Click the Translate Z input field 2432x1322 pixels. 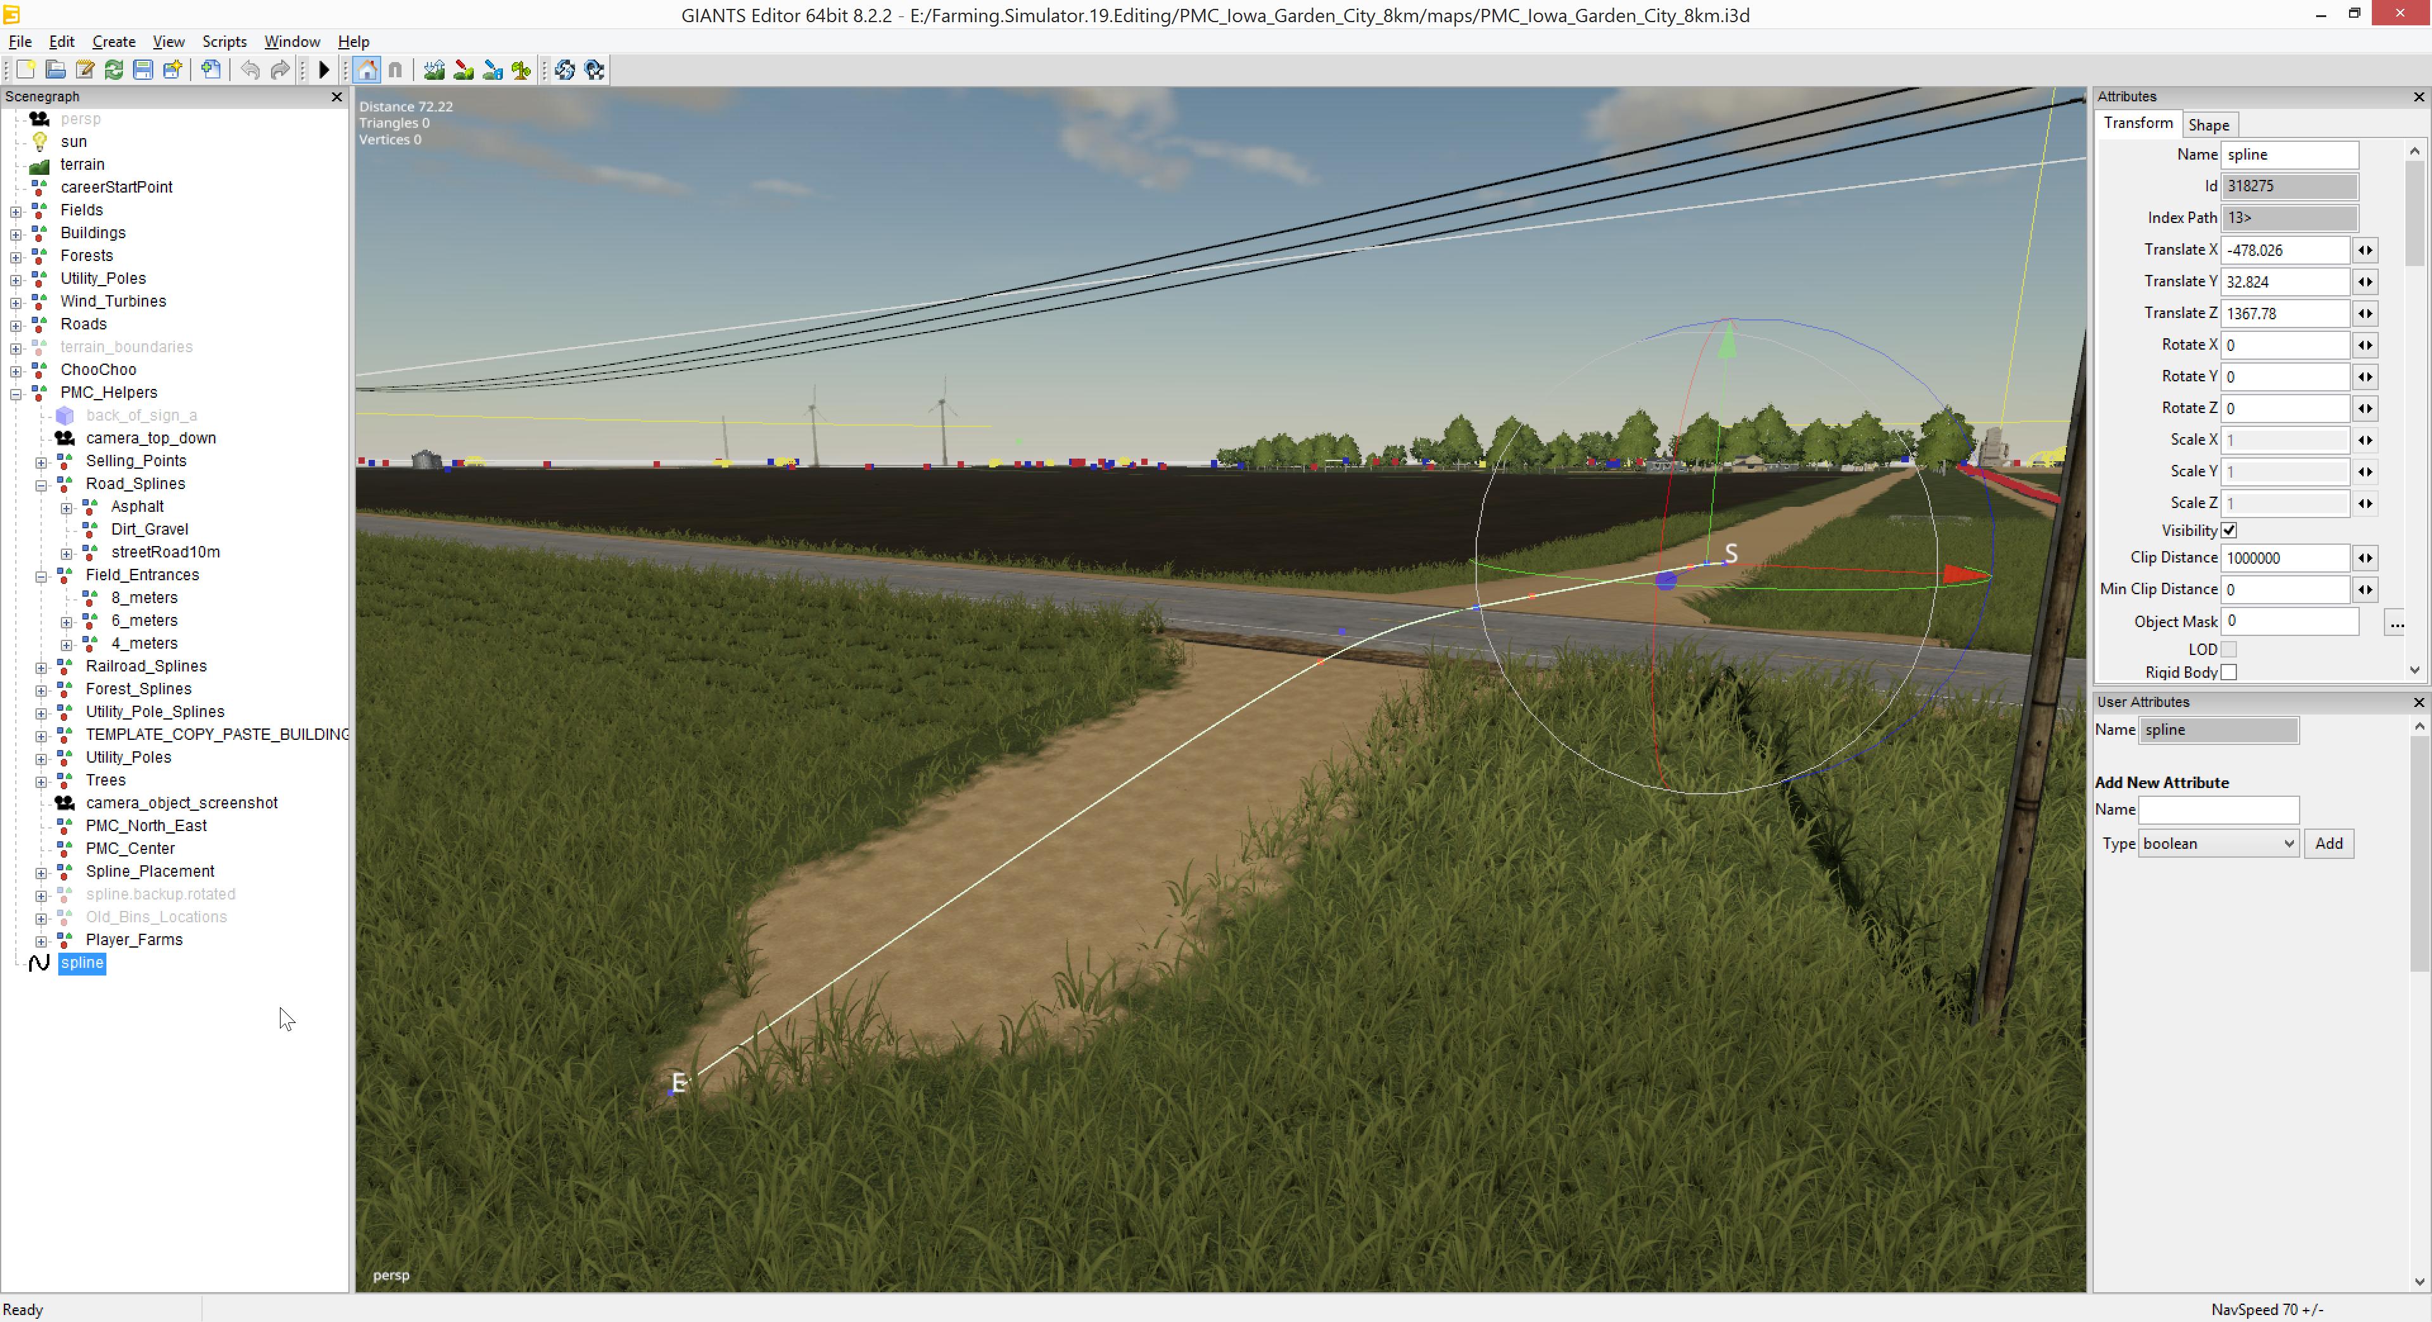coord(2284,314)
